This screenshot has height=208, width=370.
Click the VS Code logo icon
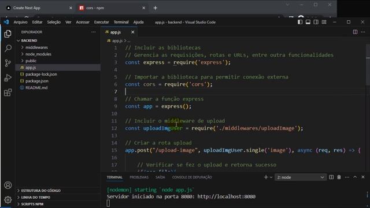(x=6, y=22)
